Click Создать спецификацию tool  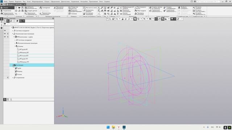[170, 8]
